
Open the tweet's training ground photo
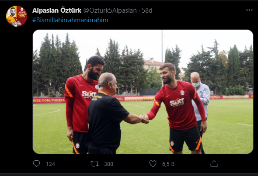point(143,92)
